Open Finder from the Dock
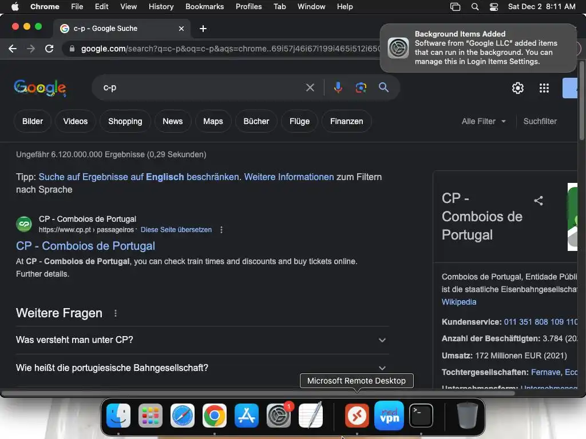This screenshot has height=439, width=586. pyautogui.click(x=118, y=416)
